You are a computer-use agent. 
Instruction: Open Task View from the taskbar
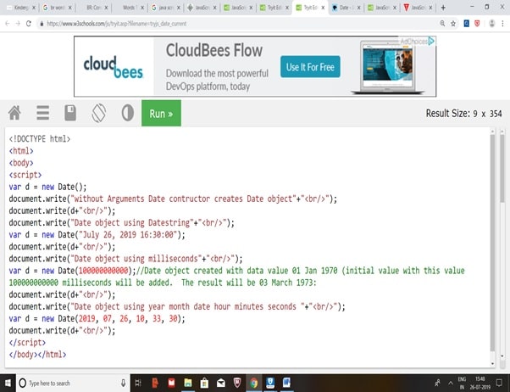pos(138,383)
